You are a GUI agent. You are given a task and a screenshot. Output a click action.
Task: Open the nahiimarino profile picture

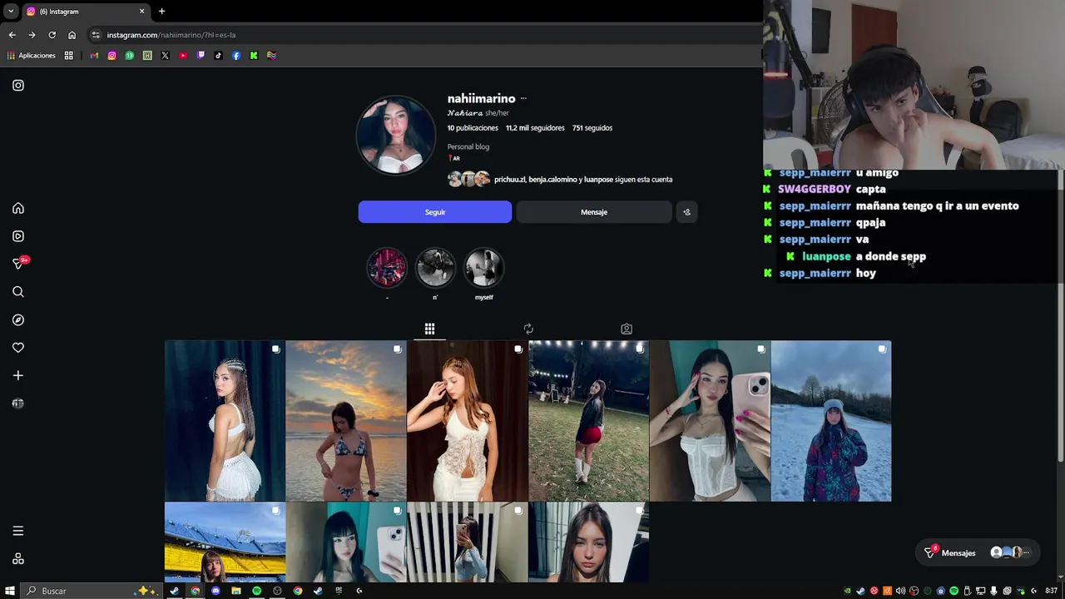click(x=396, y=136)
